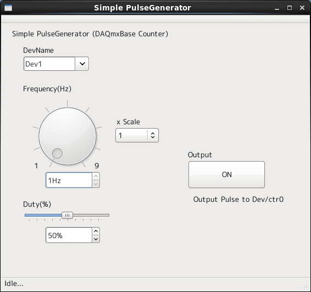311x292 pixels.
Task: Click the dial's position indicator notch
Action: [x=57, y=153]
